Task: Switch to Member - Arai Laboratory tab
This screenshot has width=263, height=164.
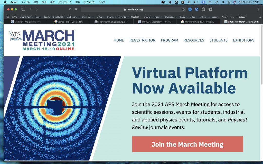Action: (25, 22)
